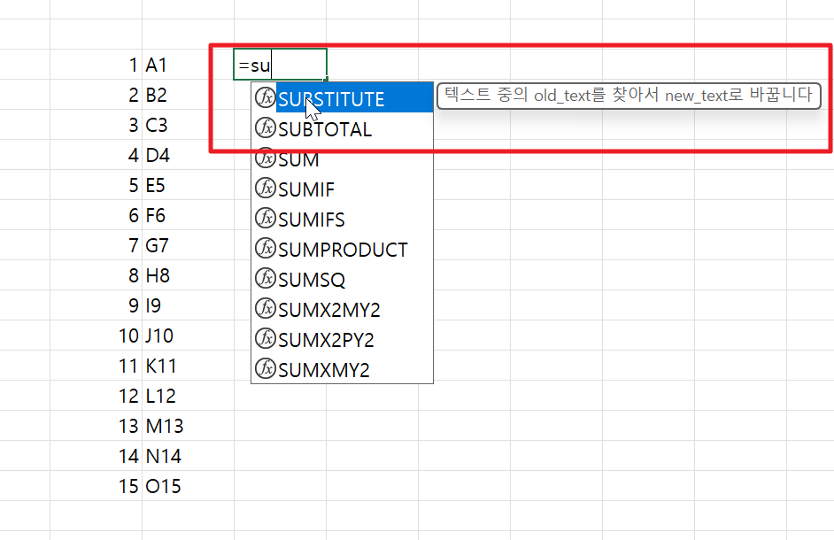Choose SUMX2PY2 function suggestion
The width and height of the screenshot is (834, 540).
(x=342, y=339)
